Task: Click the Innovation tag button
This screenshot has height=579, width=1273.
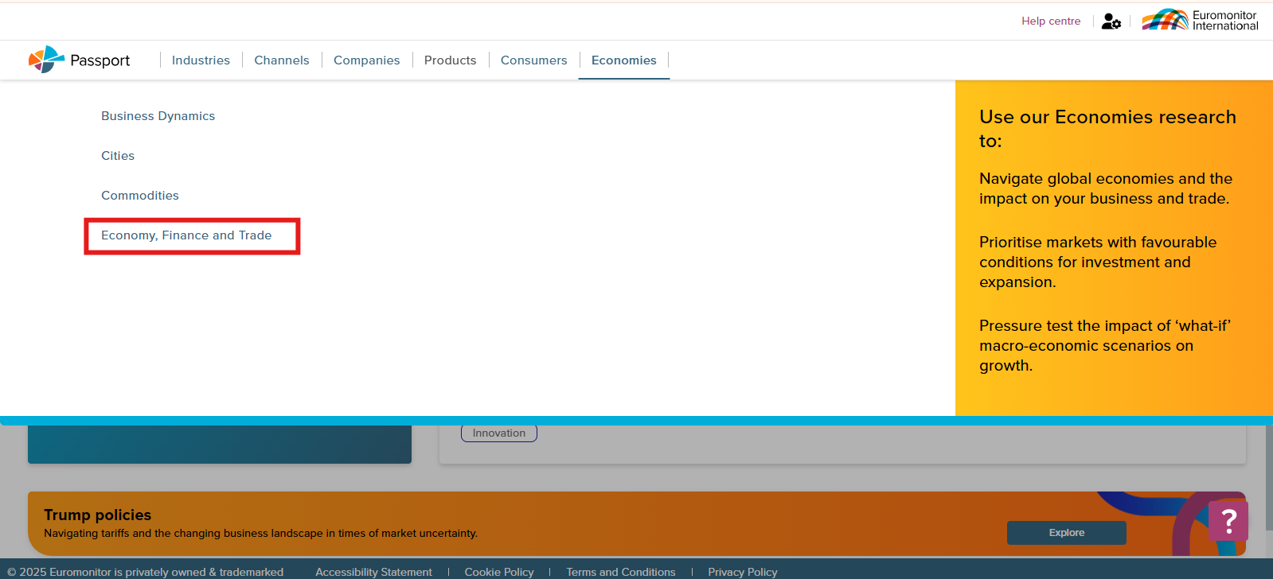Action: 499,433
